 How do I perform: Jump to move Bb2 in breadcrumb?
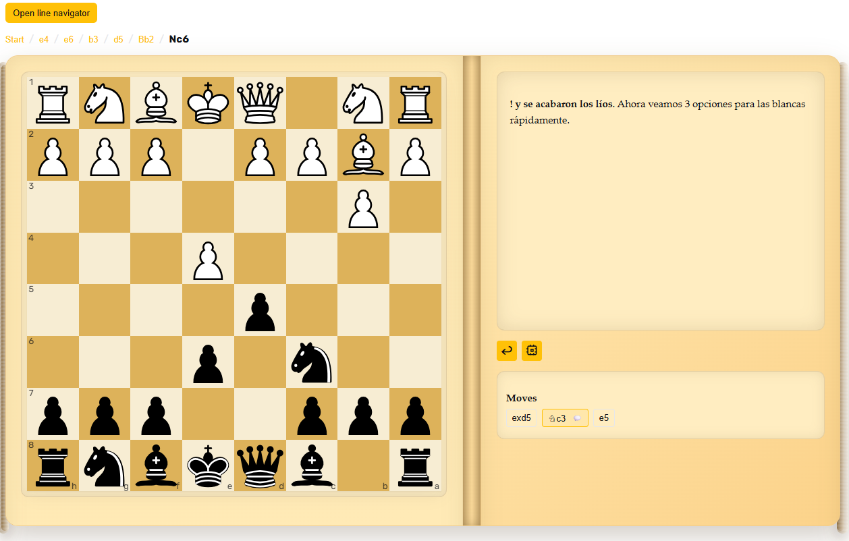coord(146,39)
